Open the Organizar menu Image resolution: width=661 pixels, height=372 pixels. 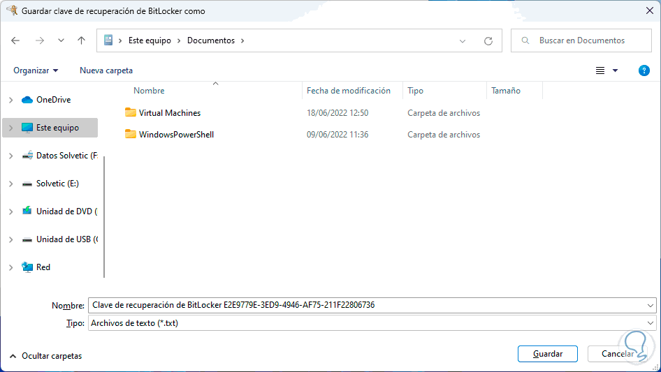pos(36,70)
